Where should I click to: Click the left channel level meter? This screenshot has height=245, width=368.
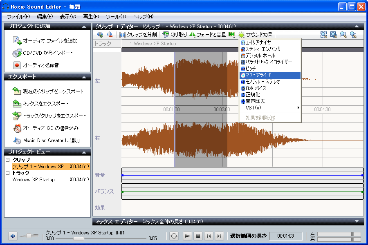[339, 234]
